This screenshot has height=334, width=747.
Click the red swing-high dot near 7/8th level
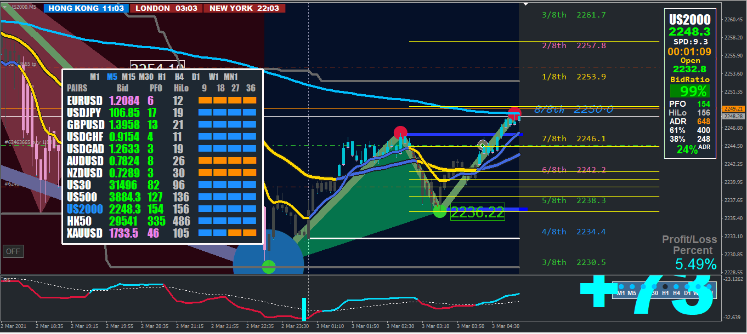401,133
